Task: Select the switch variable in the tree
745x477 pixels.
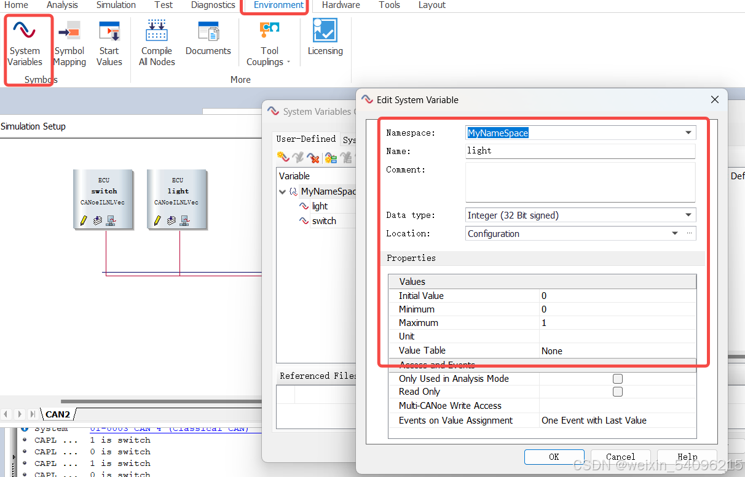Action: tap(324, 221)
